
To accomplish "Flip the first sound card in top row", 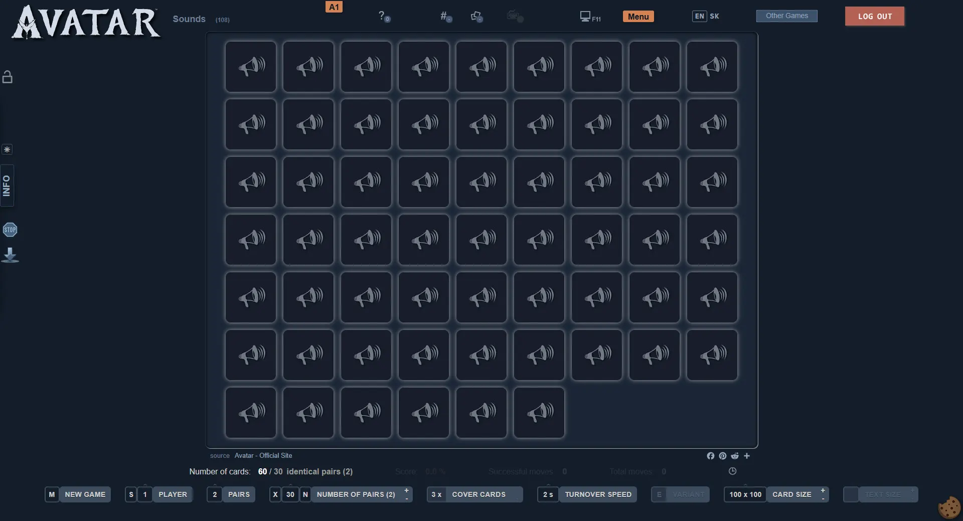I will 251,67.
